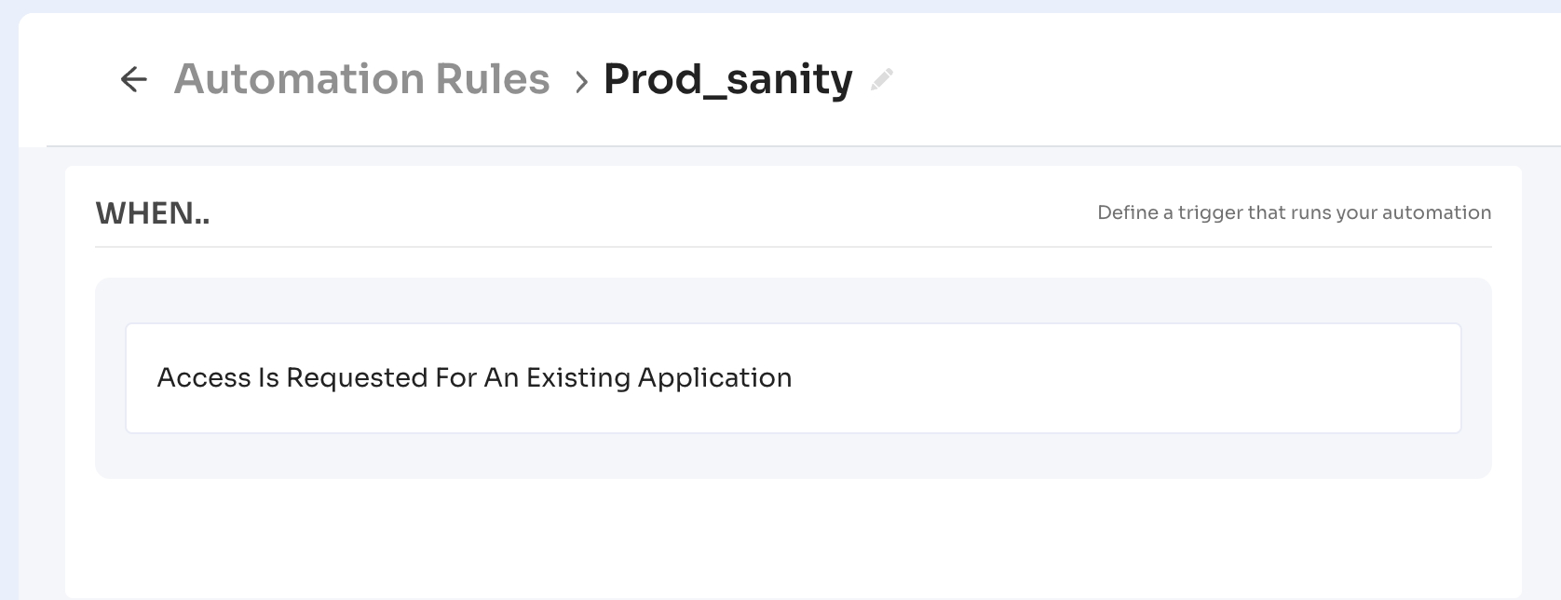The height and width of the screenshot is (600, 1561).
Task: Click the word 'Requested' in the trigger box
Action: pyautogui.click(x=357, y=378)
